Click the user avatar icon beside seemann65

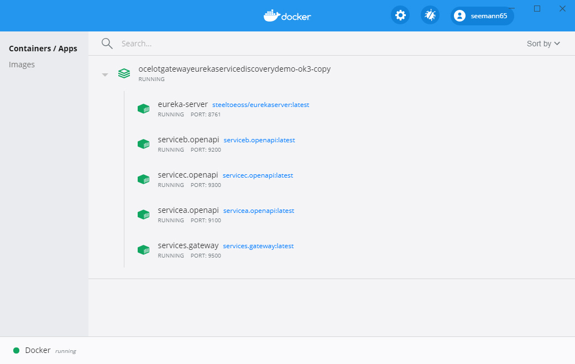click(x=459, y=16)
